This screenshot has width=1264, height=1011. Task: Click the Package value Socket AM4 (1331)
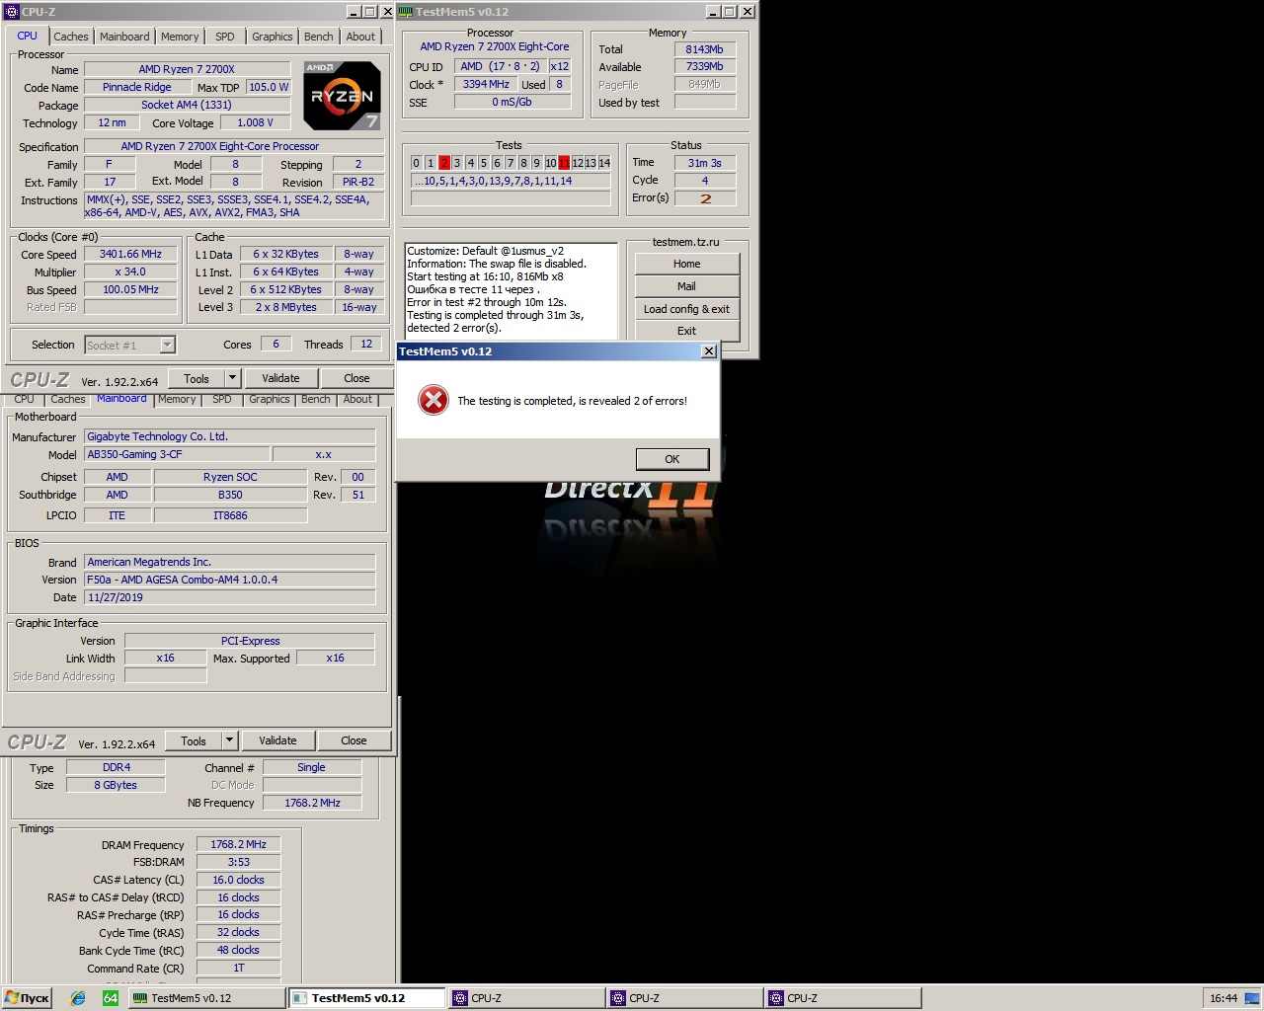click(188, 105)
